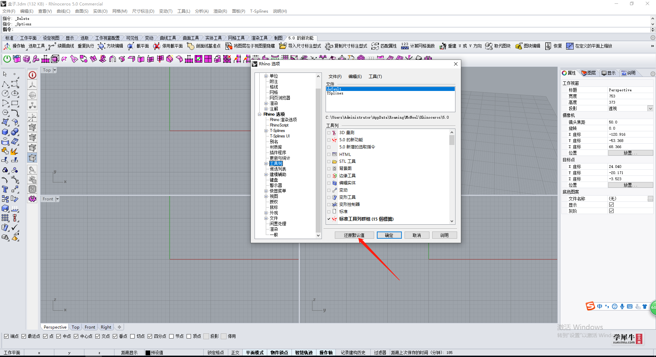The height and width of the screenshot is (357, 656).
Task: Click the toolbar list vertical scrollbar
Action: tap(452, 176)
